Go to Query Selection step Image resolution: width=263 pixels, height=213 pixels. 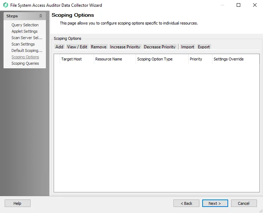(25, 25)
